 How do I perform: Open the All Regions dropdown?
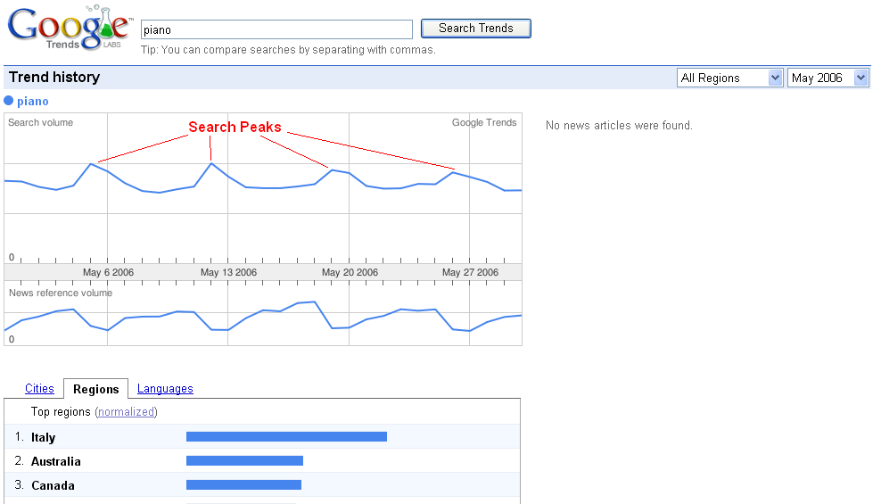tap(729, 78)
